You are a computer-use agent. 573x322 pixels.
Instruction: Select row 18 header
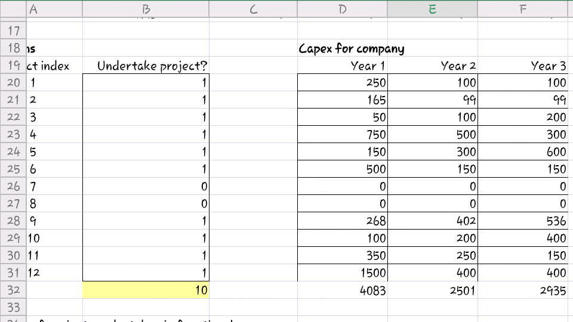[x=13, y=48]
